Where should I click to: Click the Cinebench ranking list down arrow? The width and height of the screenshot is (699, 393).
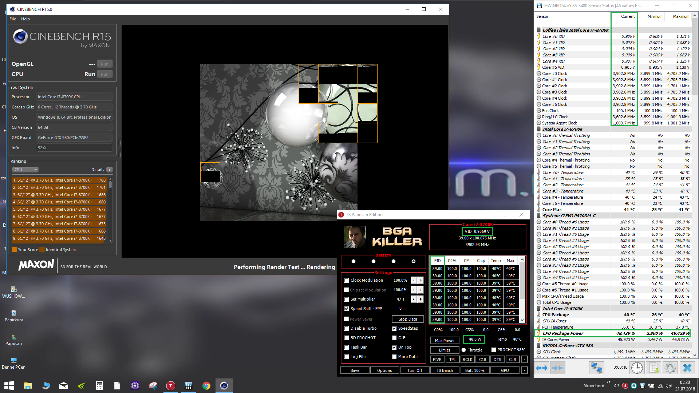(x=110, y=241)
